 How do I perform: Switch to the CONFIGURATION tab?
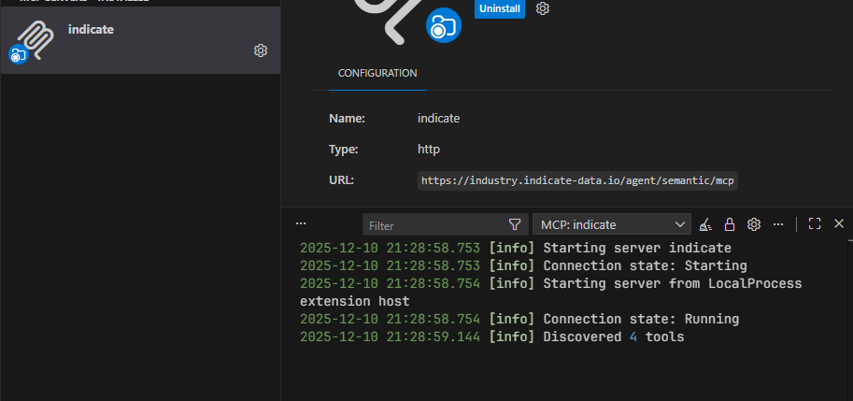377,73
